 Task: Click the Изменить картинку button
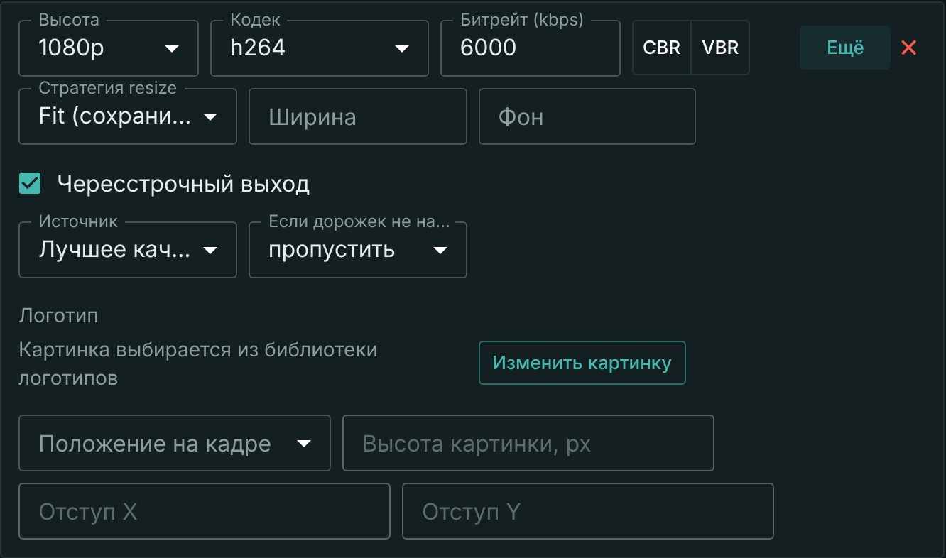click(582, 363)
